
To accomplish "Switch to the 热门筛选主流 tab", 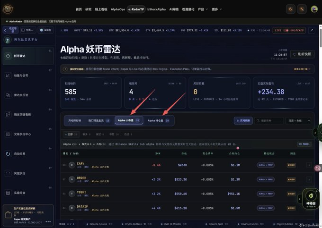I will click(99, 120).
